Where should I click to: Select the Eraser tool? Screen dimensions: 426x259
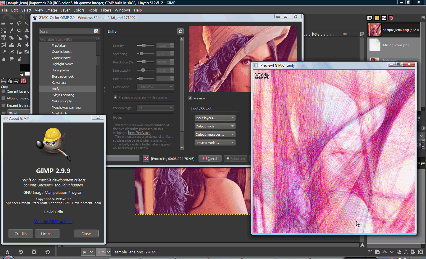point(4,52)
